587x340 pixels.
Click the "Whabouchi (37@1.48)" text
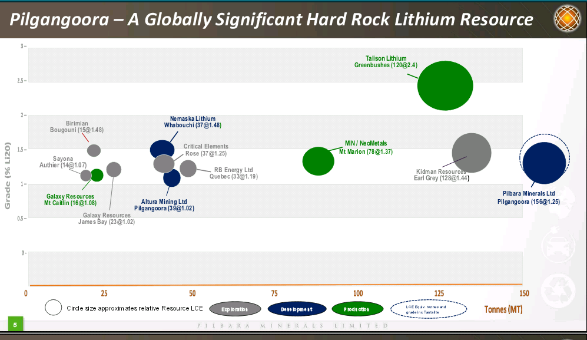point(193,125)
